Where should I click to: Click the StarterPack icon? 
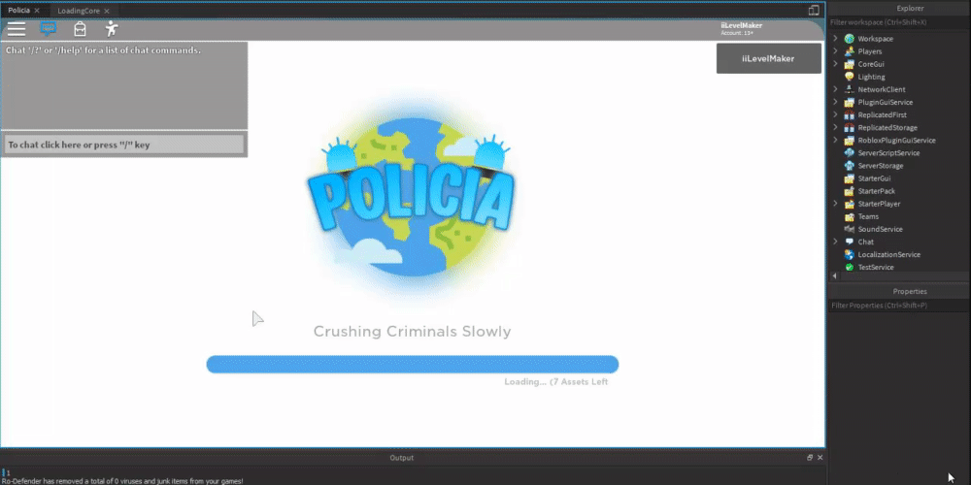click(x=849, y=190)
